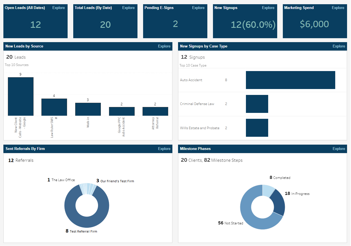Click the Attorney Referral bar
The image size is (351, 246).
155,111
